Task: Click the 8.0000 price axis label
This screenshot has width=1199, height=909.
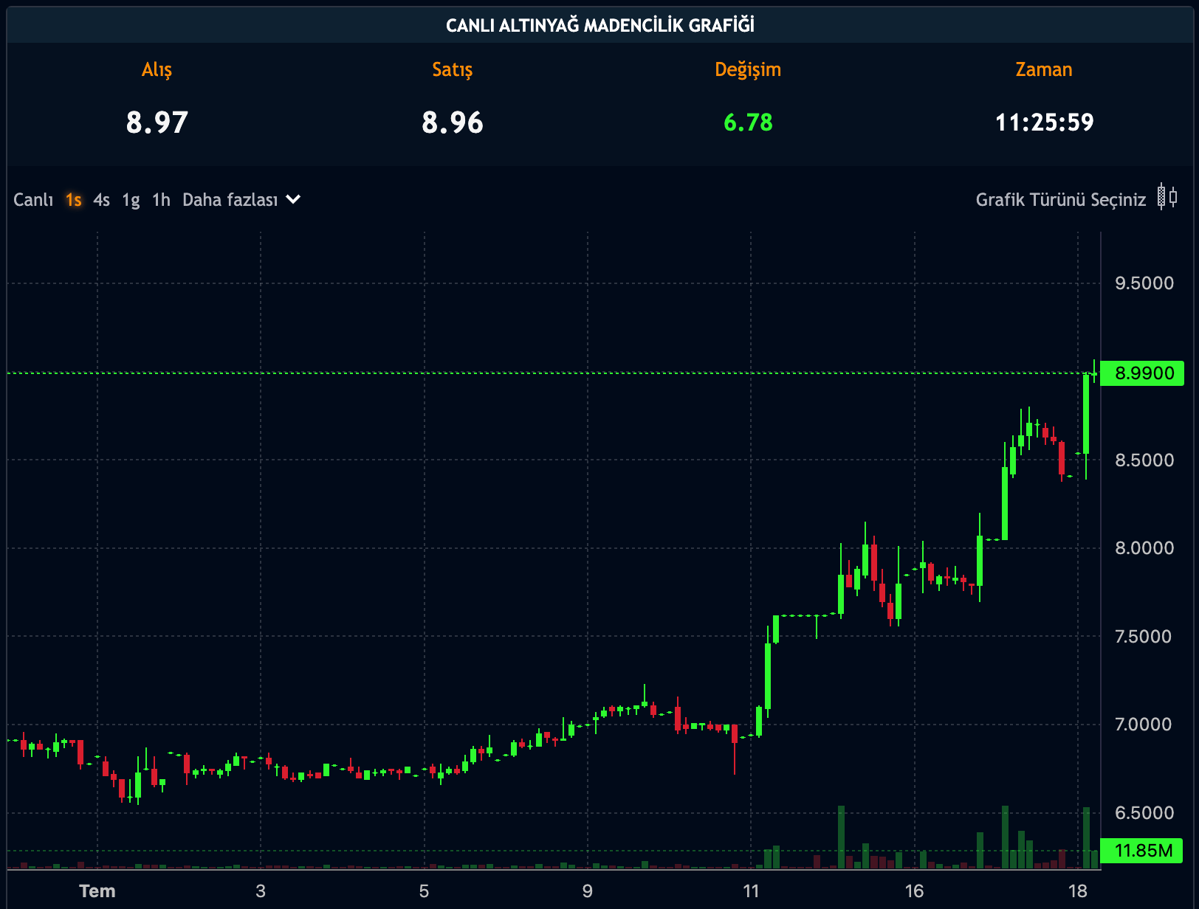Action: [1144, 548]
